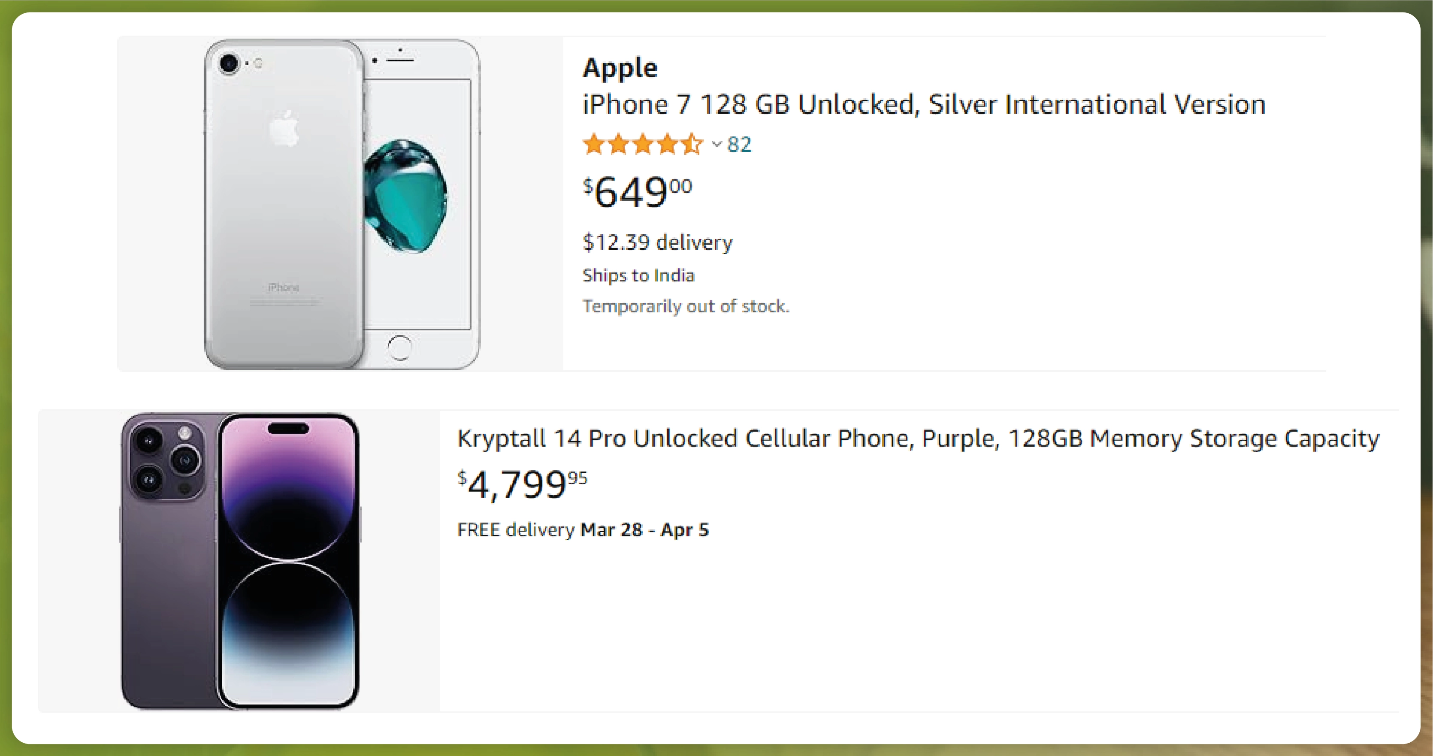Click the teal wallpaper on iPhone 7 screen

click(405, 196)
